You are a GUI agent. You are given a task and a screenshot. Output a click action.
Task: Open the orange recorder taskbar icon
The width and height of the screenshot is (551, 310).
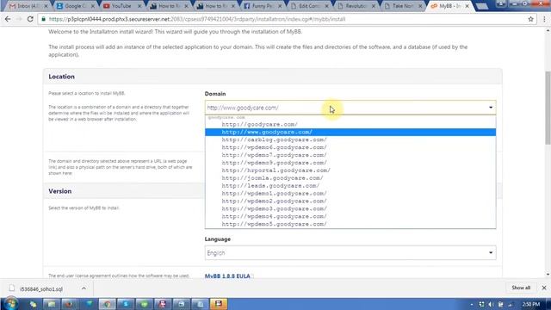(x=219, y=304)
